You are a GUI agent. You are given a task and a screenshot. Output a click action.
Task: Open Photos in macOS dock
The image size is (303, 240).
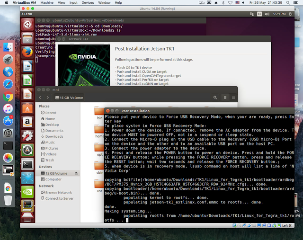point(8,158)
